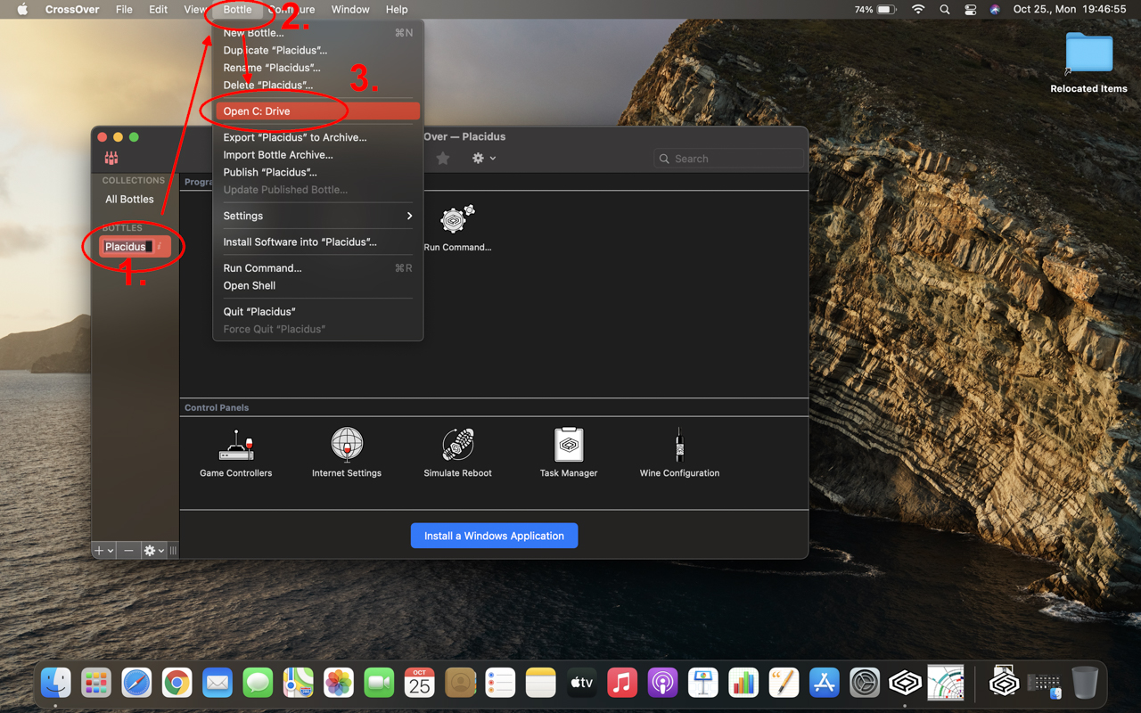Open Siri from the menu bar

coord(996,10)
